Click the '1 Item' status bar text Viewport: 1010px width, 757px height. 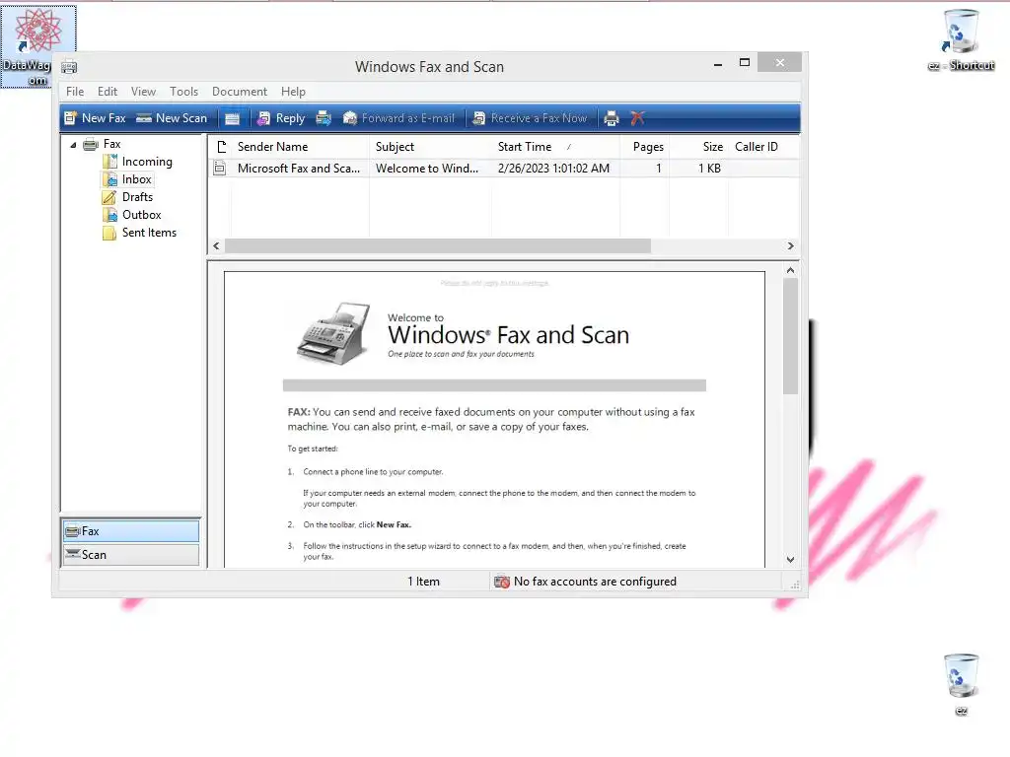point(423,582)
